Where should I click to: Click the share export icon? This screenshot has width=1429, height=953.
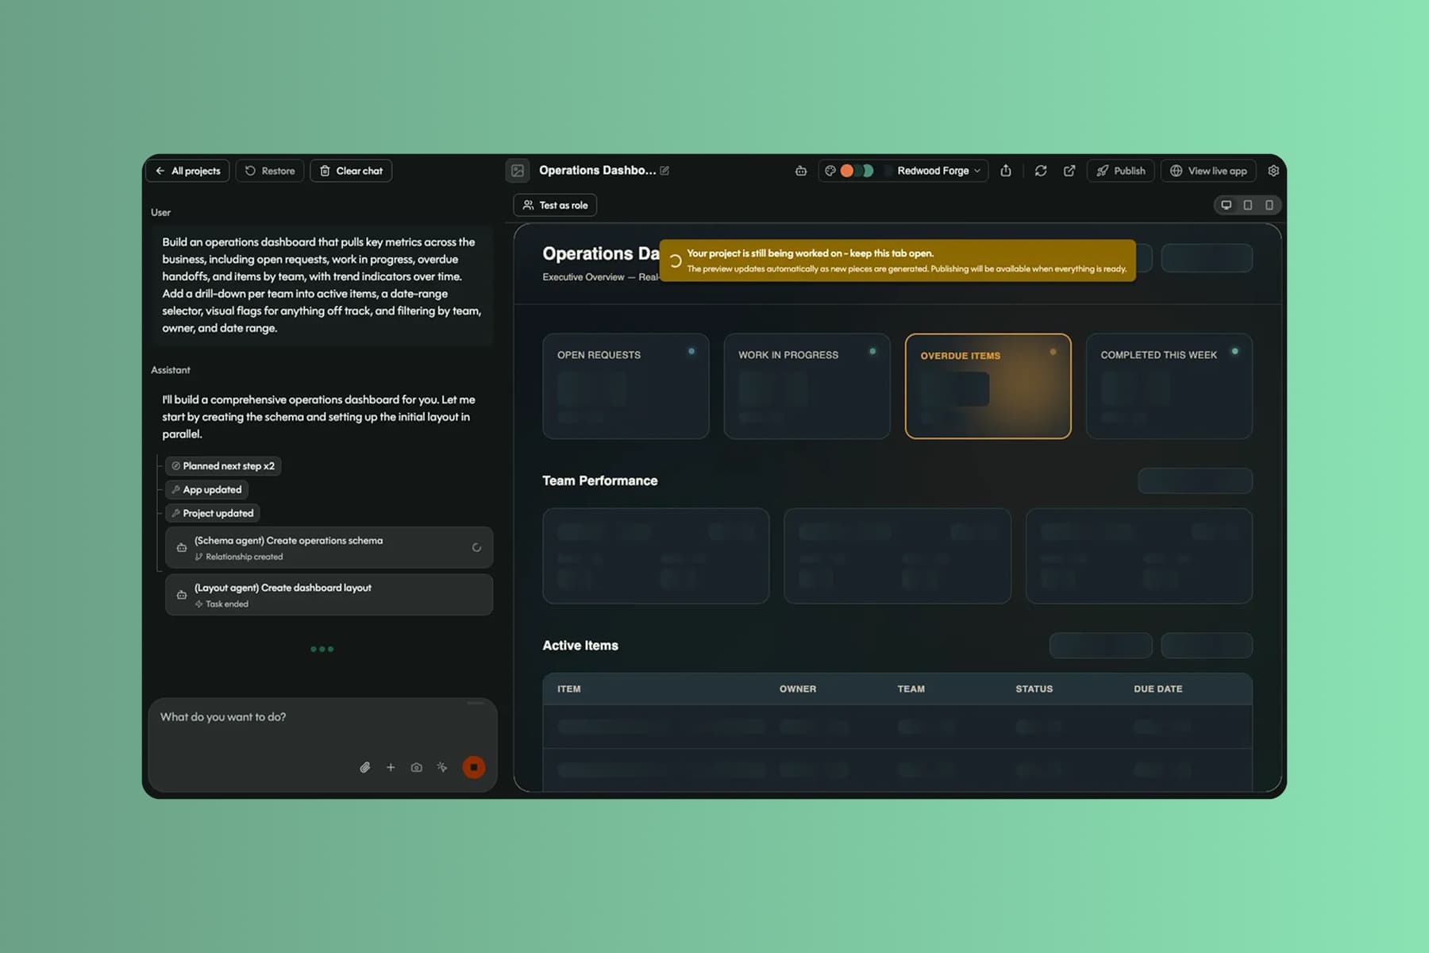pos(1006,171)
